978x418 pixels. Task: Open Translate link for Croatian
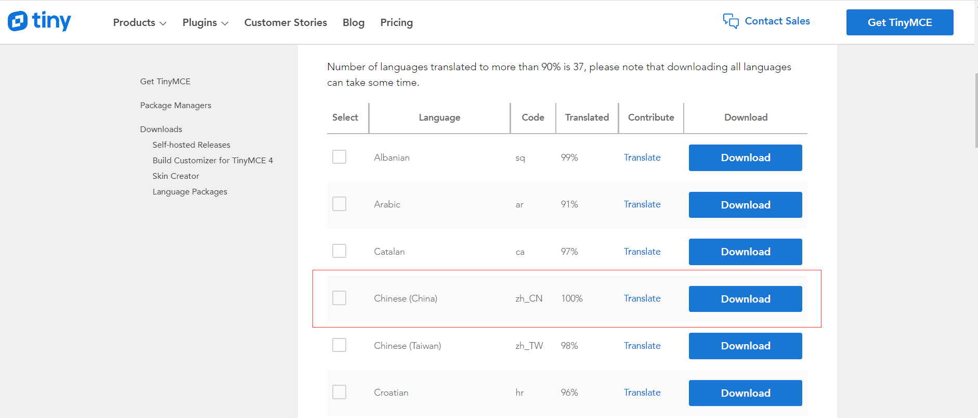[x=642, y=393]
